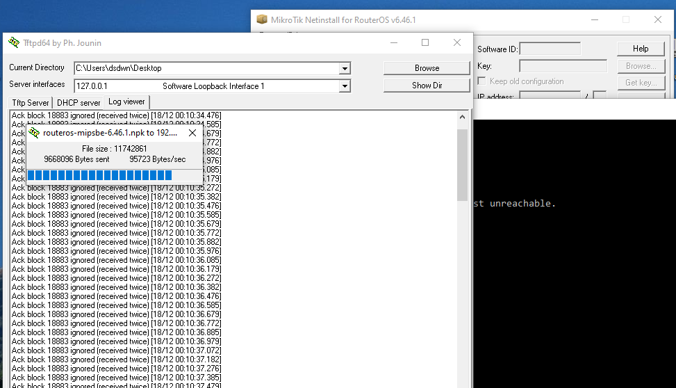
Task: Click the file transfer progress bar
Action: click(114, 175)
